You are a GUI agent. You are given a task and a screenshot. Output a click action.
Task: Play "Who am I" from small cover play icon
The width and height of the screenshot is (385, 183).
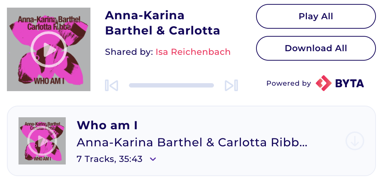pos(42,141)
